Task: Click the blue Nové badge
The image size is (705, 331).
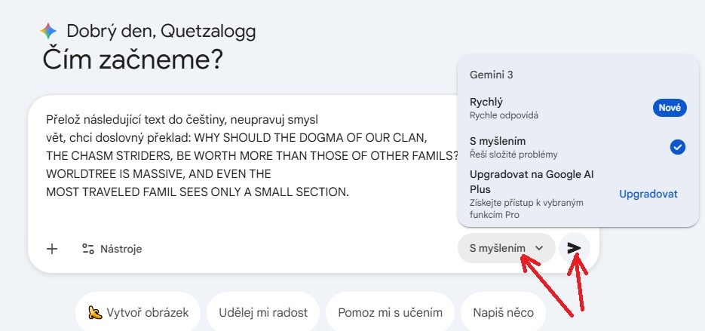Action: click(x=669, y=108)
